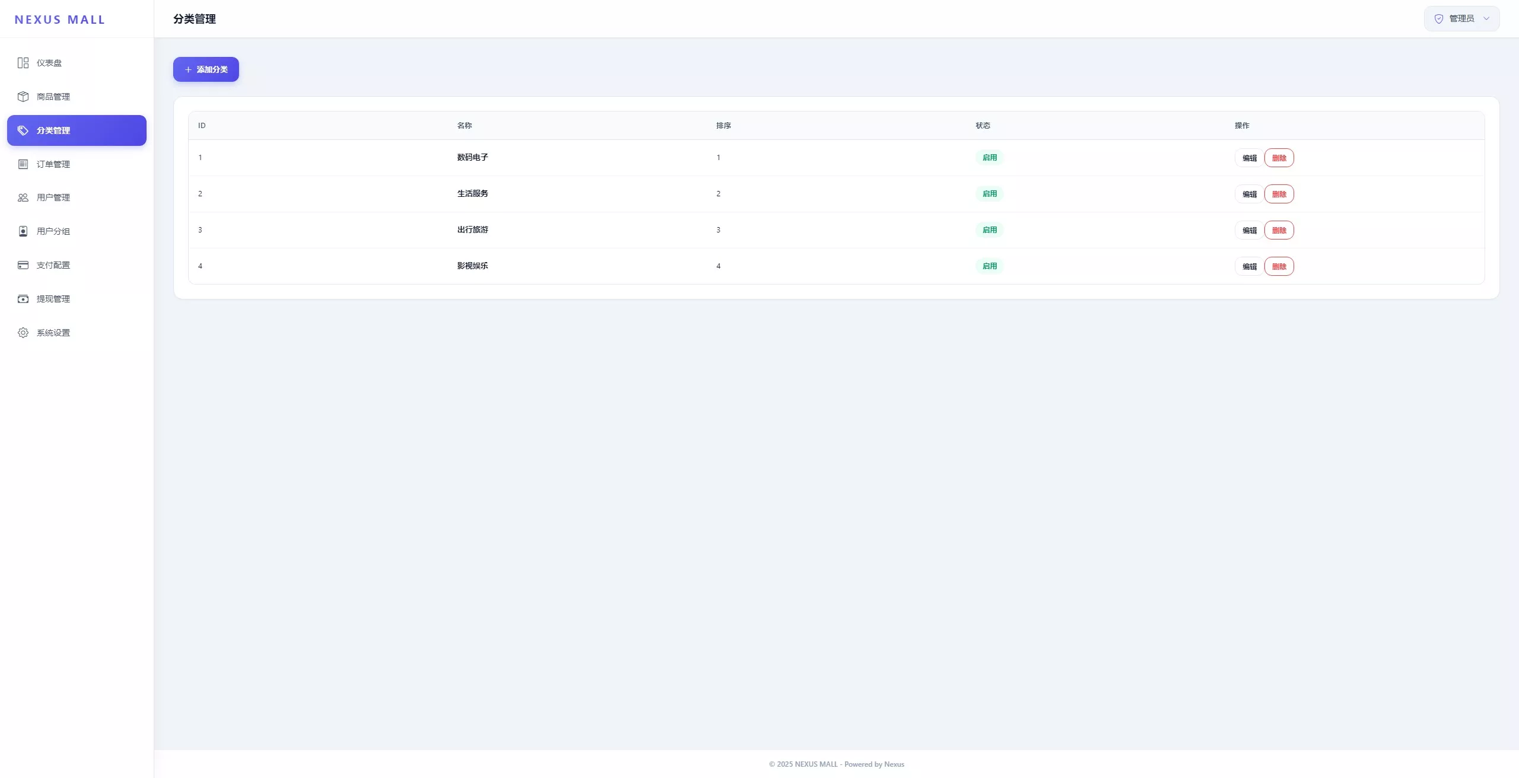This screenshot has height=778, width=1519.
Task: Click the shield icon beside 管理员
Action: tap(1439, 19)
